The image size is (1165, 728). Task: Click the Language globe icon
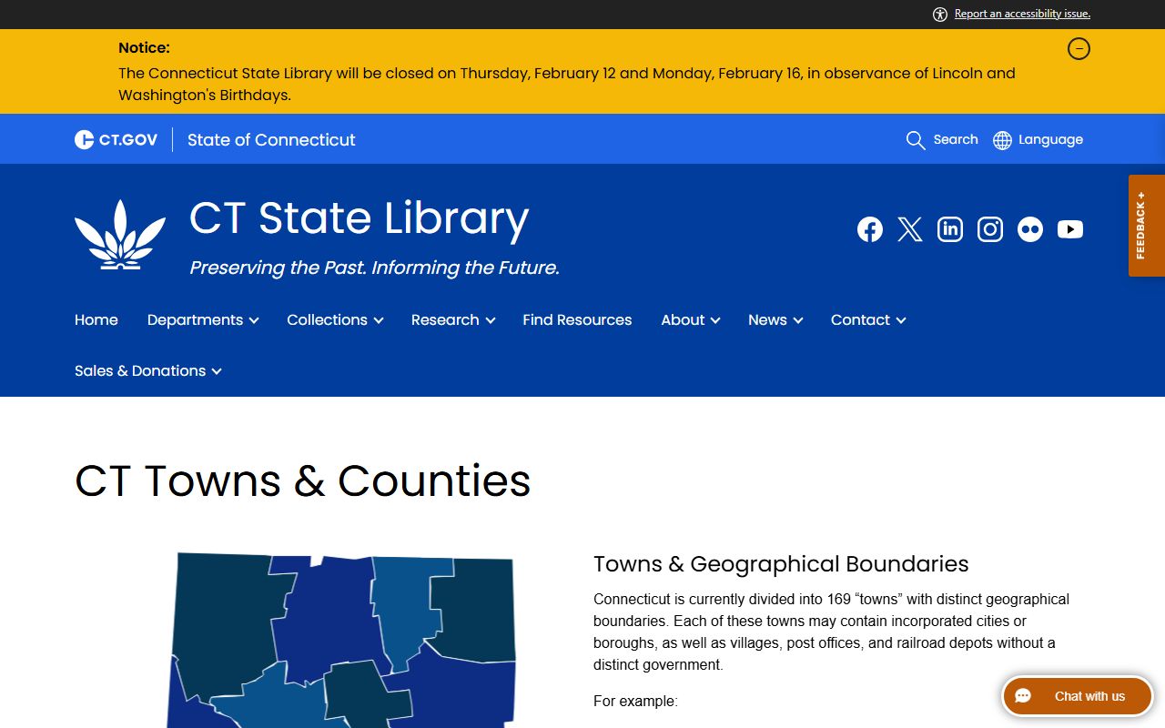pos(1002,140)
